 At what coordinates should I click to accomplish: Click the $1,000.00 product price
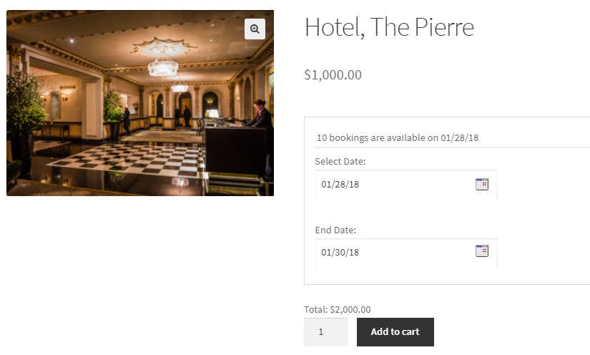(333, 74)
